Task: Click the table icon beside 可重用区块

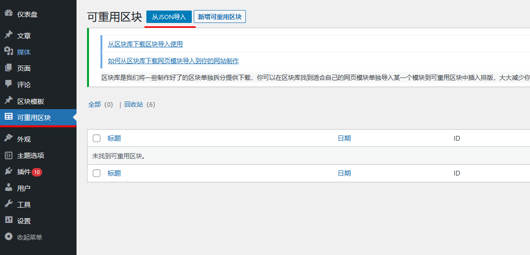Action: [9, 117]
